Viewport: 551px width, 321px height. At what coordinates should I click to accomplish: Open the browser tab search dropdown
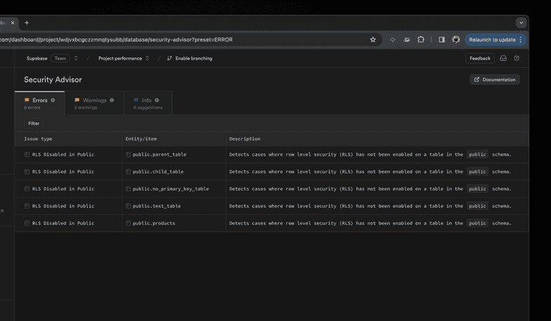point(520,23)
